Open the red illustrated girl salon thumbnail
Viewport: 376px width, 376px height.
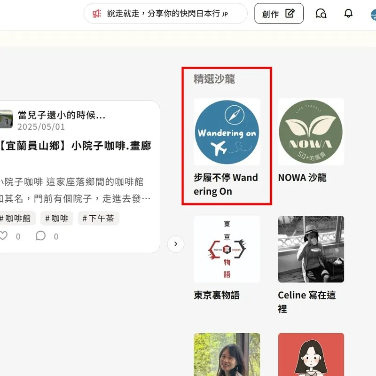[311, 354]
